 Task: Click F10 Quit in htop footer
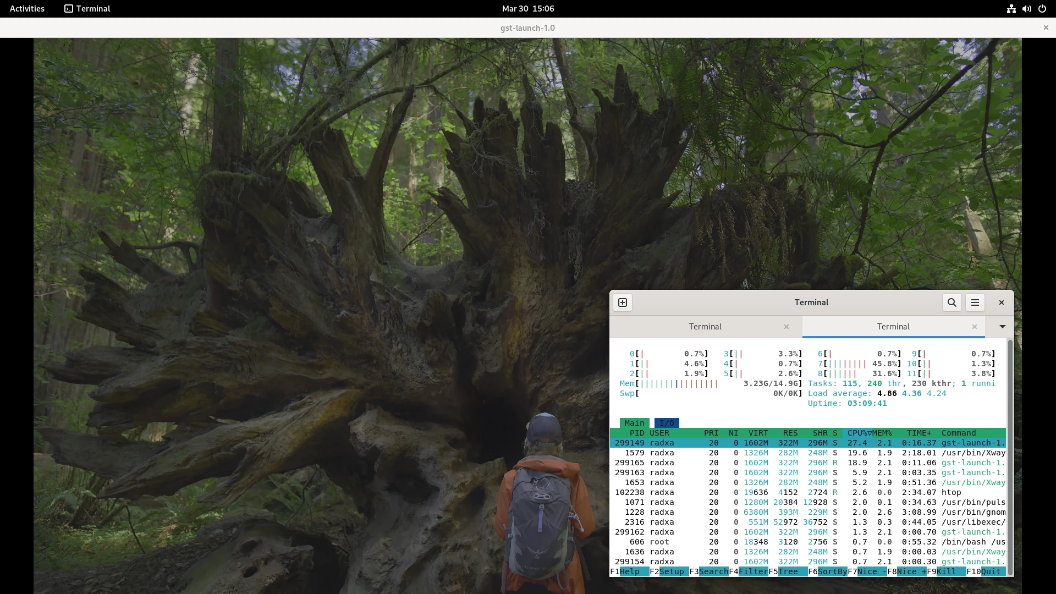[x=986, y=571]
